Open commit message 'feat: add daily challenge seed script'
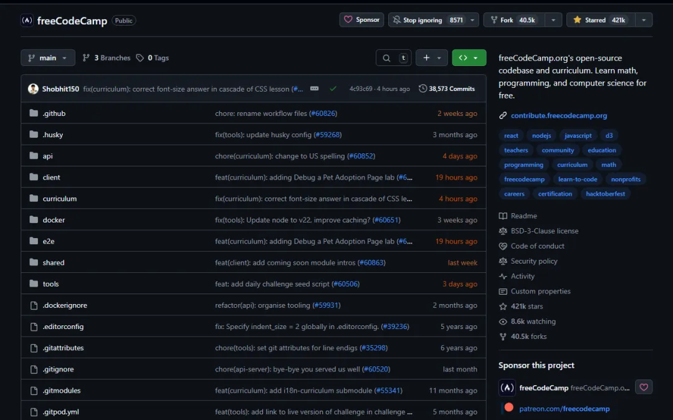Image resolution: width=673 pixels, height=420 pixels. pos(272,284)
